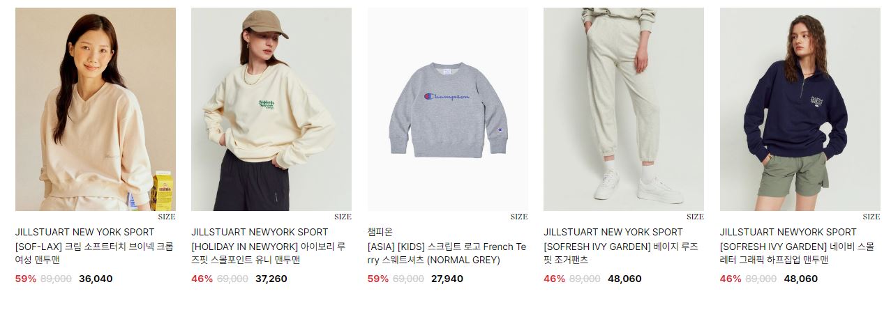
Task: Open the navy half zip-up sweatshirt image
Action: [x=800, y=109]
